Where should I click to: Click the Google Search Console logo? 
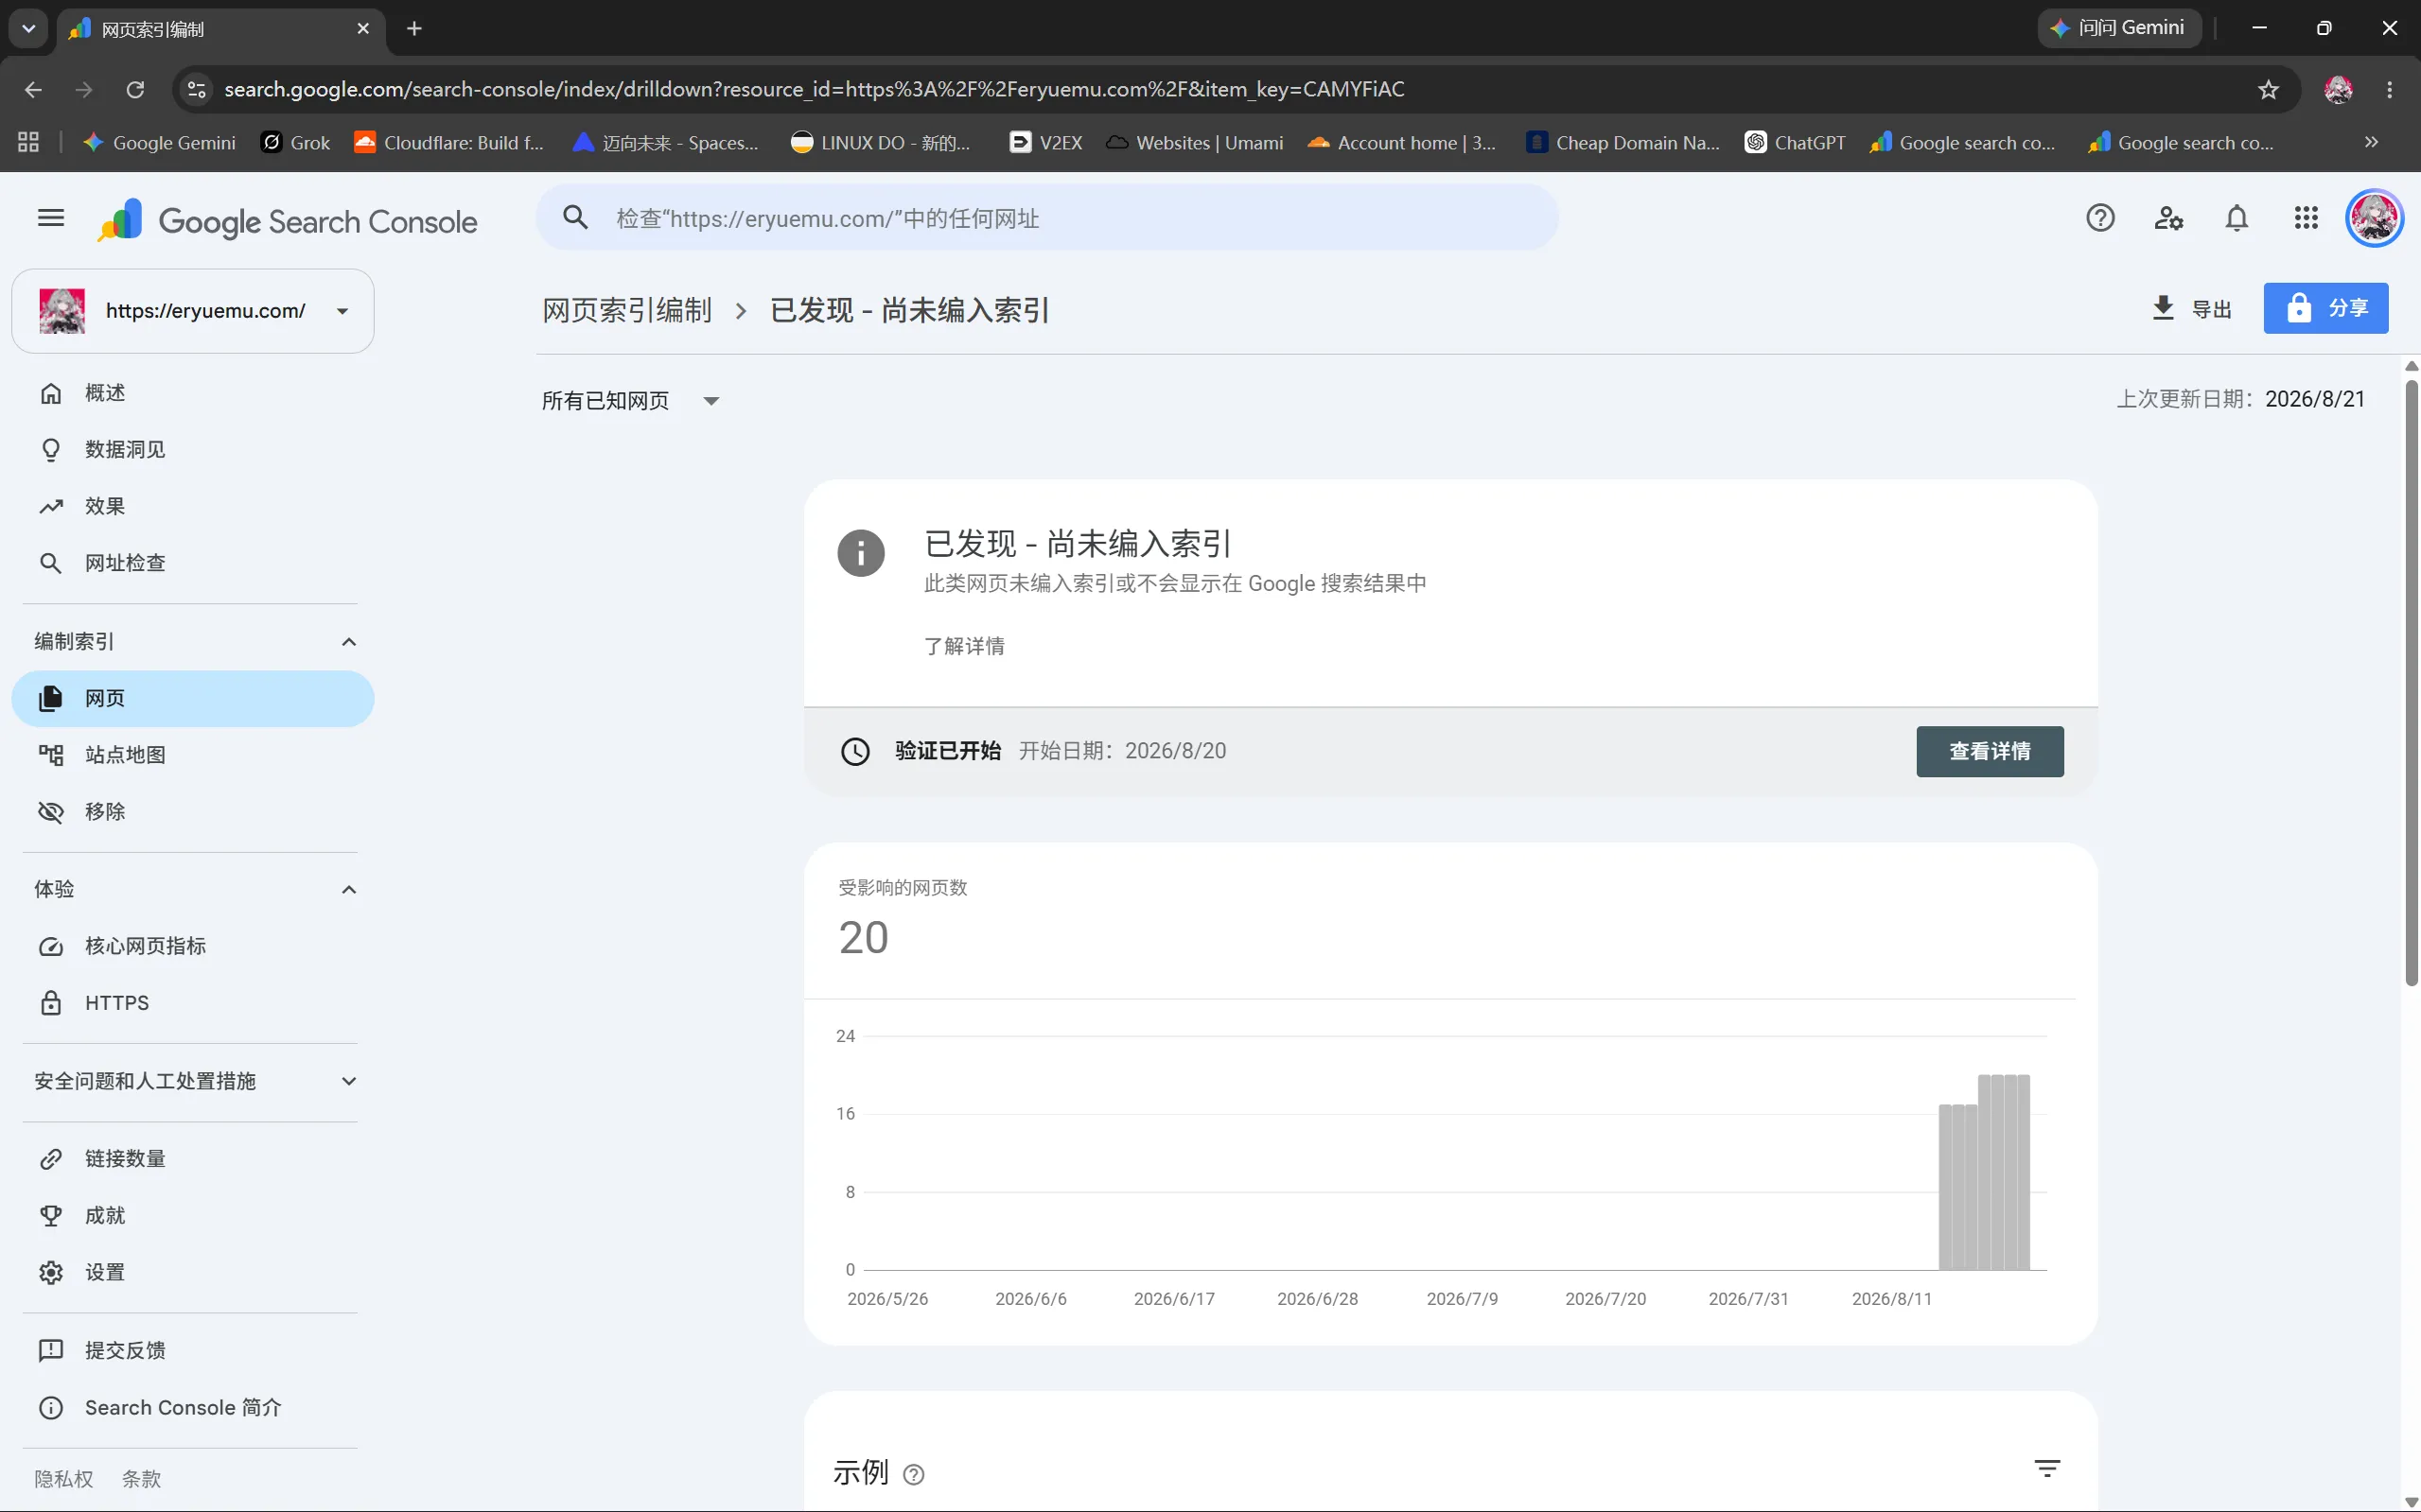pos(287,220)
